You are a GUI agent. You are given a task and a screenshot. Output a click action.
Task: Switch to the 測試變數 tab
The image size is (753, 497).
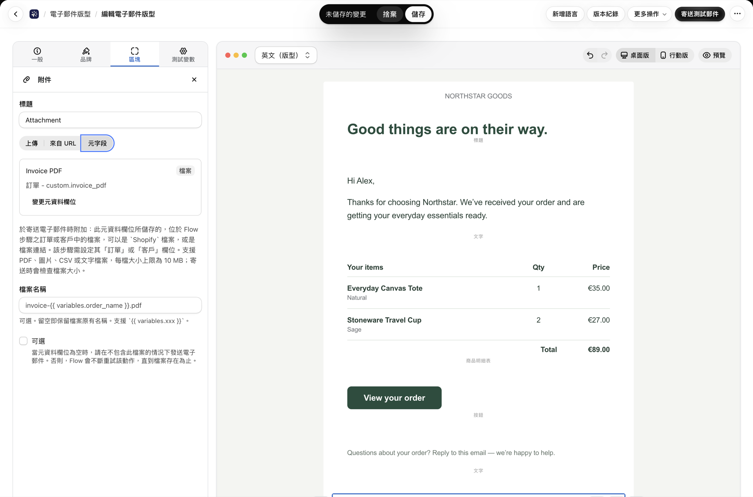tap(183, 55)
